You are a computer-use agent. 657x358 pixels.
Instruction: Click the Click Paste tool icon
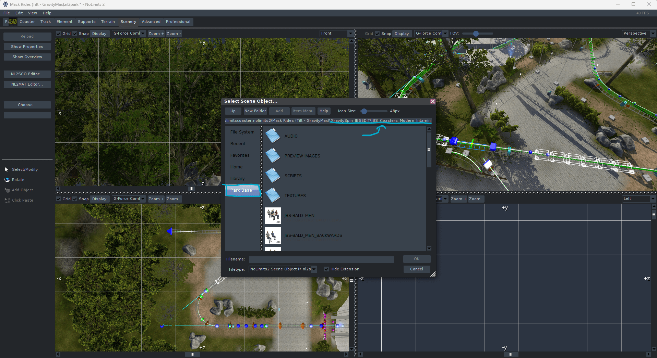tap(7, 200)
